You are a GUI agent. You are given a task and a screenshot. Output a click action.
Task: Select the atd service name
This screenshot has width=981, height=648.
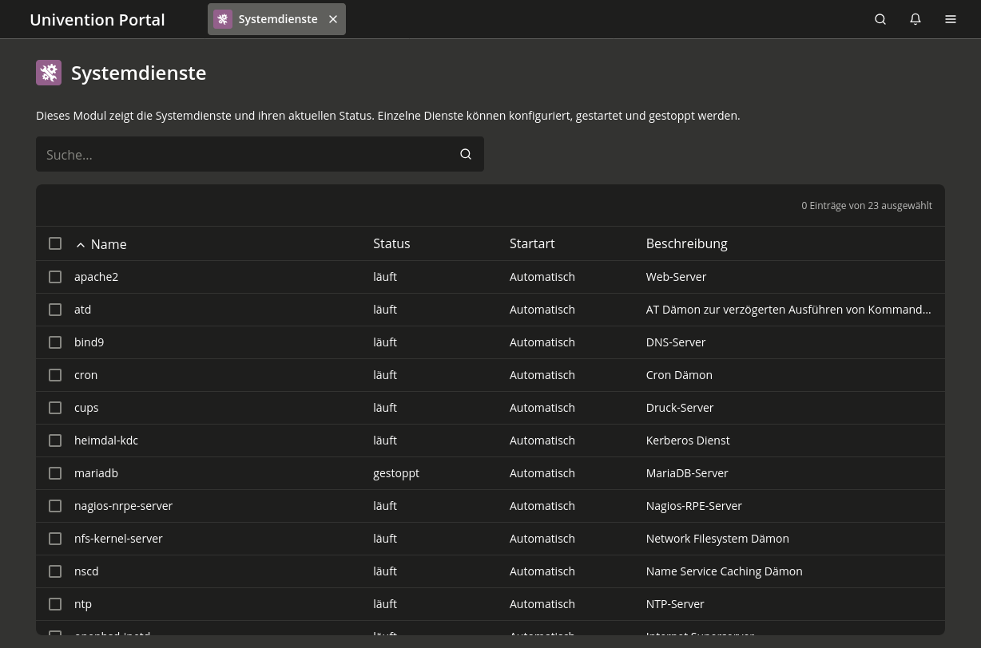coord(82,310)
